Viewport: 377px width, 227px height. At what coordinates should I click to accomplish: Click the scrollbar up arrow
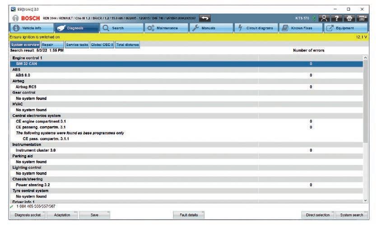(x=365, y=58)
